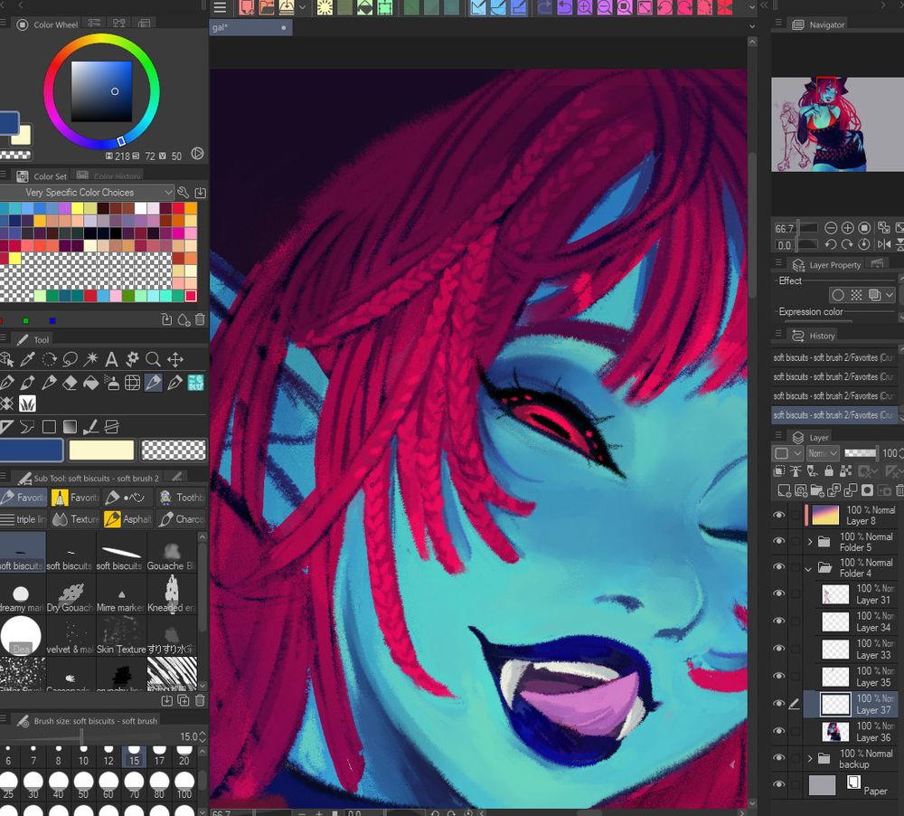Open the canvas tab list dropdown arrow
The image size is (904, 816).
coord(752,26)
